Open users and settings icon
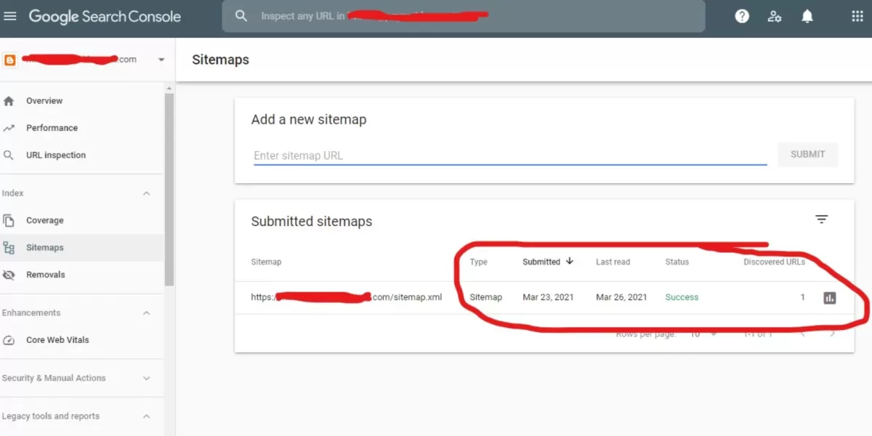 pyautogui.click(x=775, y=16)
